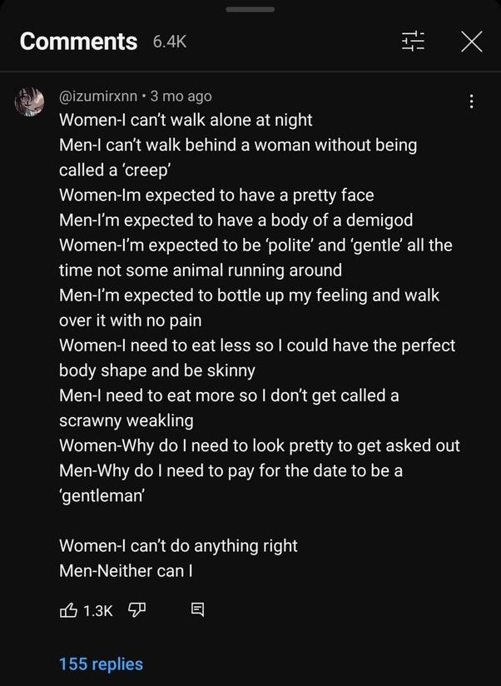Close the Comments panel

(471, 42)
